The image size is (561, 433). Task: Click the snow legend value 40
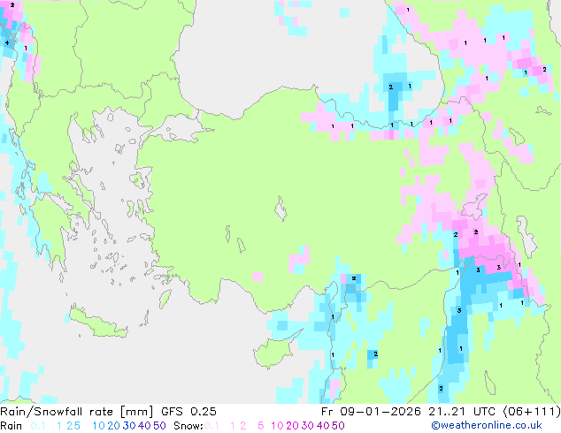point(323,426)
